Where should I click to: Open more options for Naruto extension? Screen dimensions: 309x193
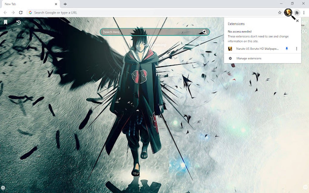pos(297,49)
